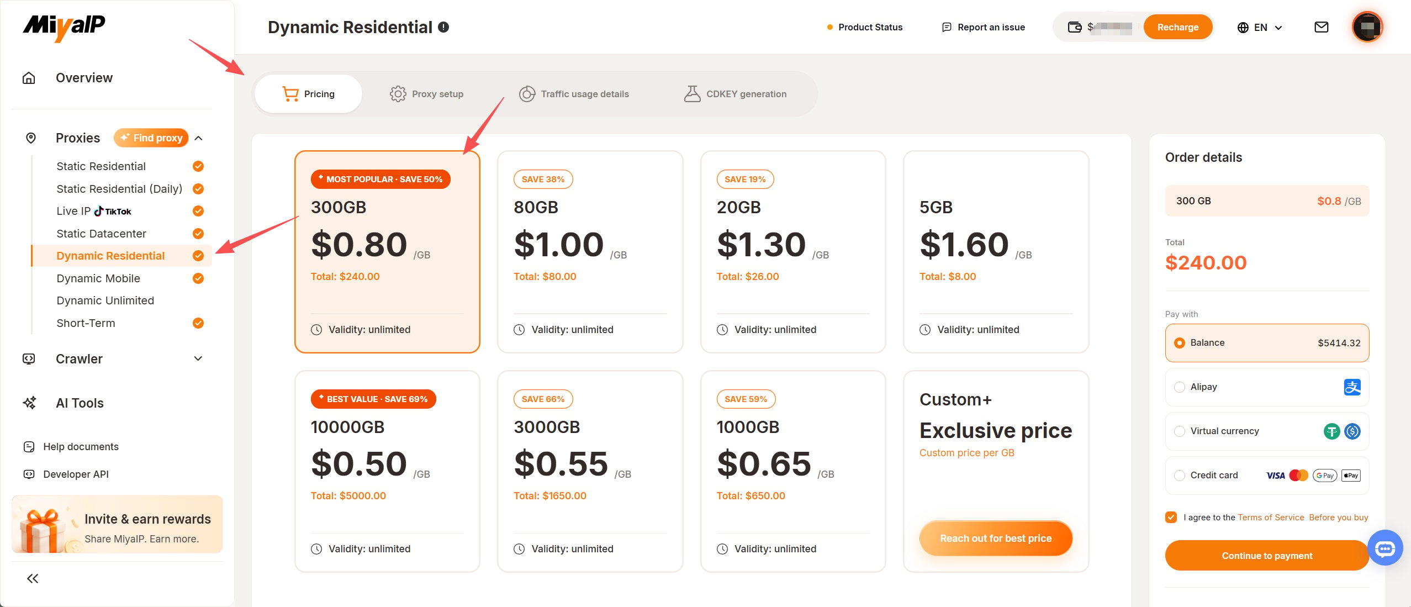1411x607 pixels.
Task: Open the live chat support bubble
Action: (1385, 548)
